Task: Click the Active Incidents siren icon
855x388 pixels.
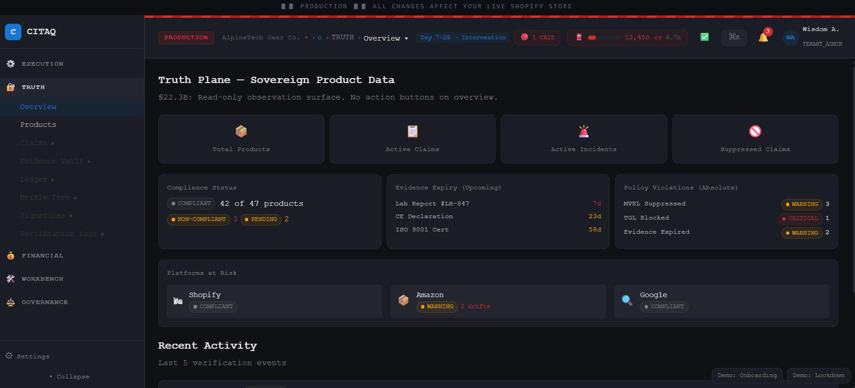Action: click(584, 131)
